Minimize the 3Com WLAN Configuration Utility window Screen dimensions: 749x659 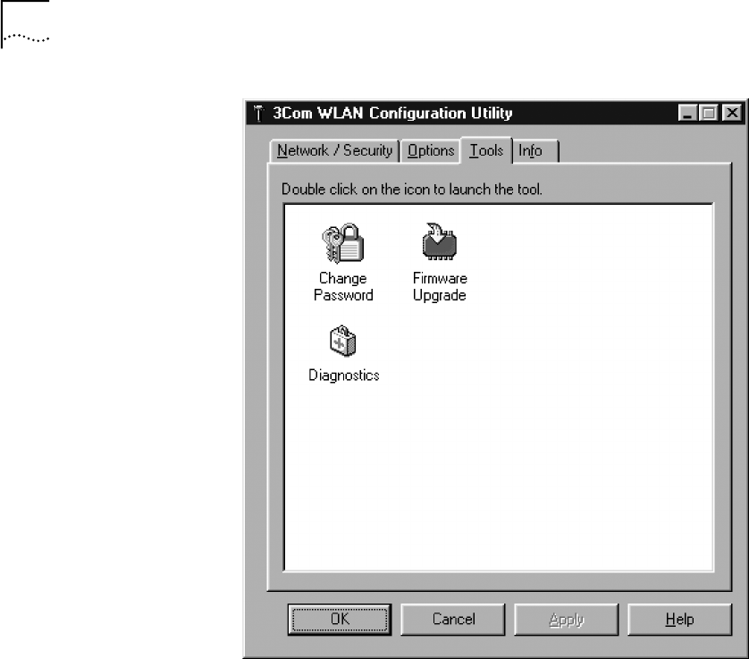(x=687, y=114)
